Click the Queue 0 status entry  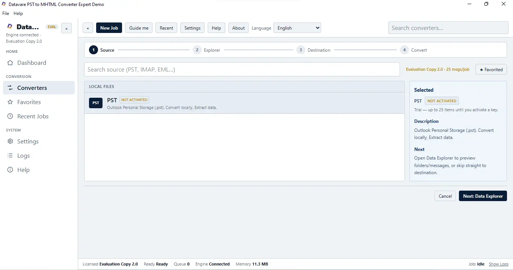tap(182, 264)
